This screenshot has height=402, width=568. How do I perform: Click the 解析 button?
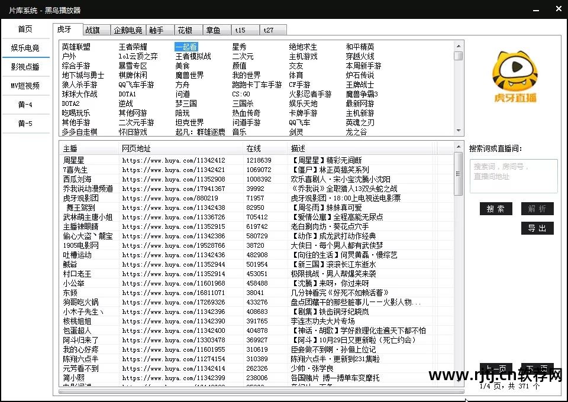tap(537, 209)
